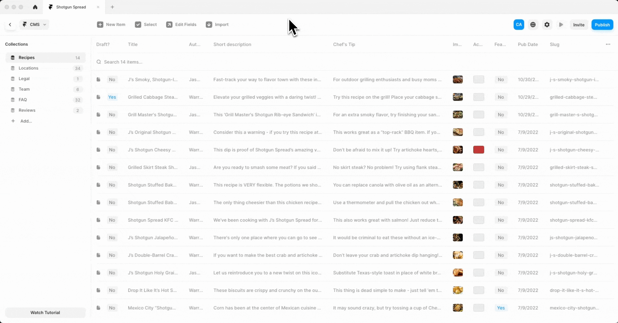Toggle Featured No for Grilled Cabbage row
This screenshot has width=618, height=323.
501,97
